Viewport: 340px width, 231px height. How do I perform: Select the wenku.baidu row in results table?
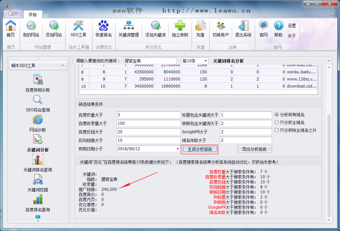tap(198, 72)
